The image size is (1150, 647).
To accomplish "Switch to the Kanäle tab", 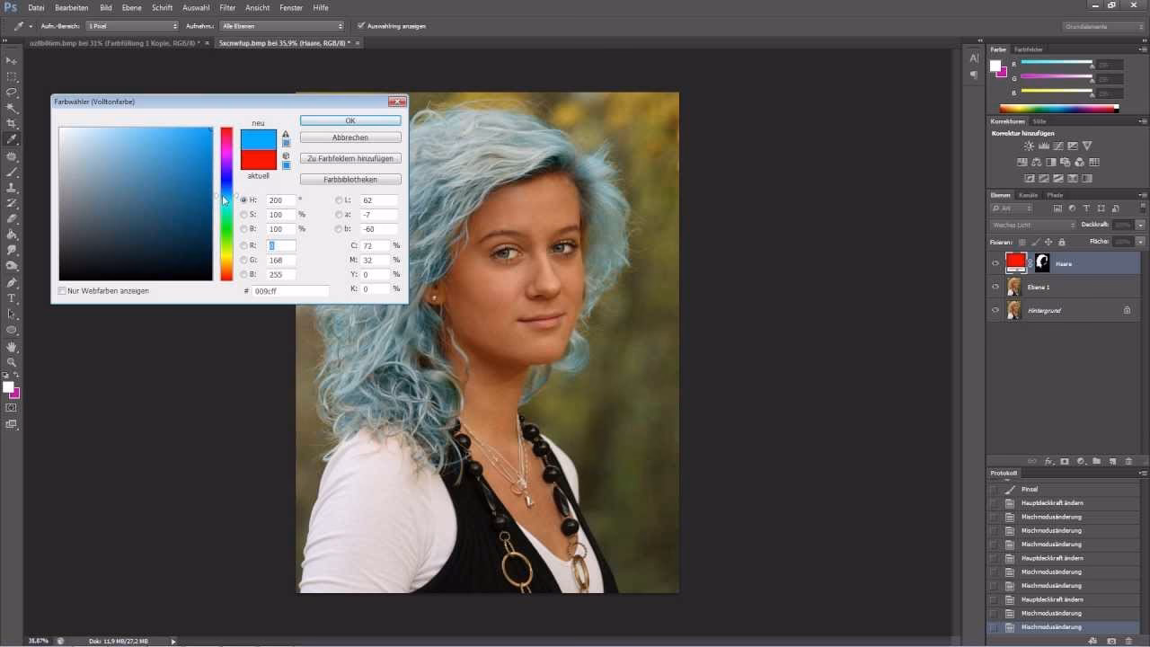I will click(x=1028, y=195).
